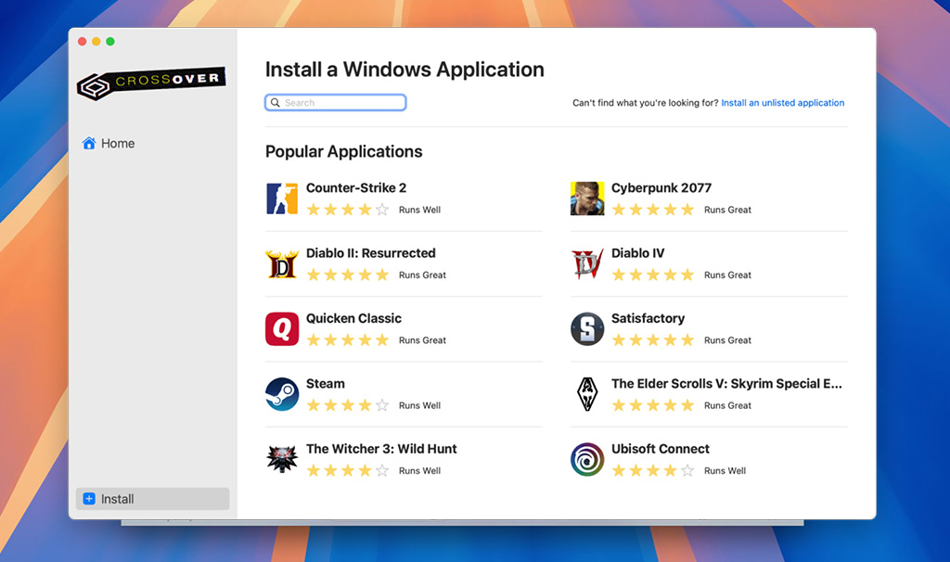
Task: Choose Diablo II: Resurrected title
Action: (371, 253)
